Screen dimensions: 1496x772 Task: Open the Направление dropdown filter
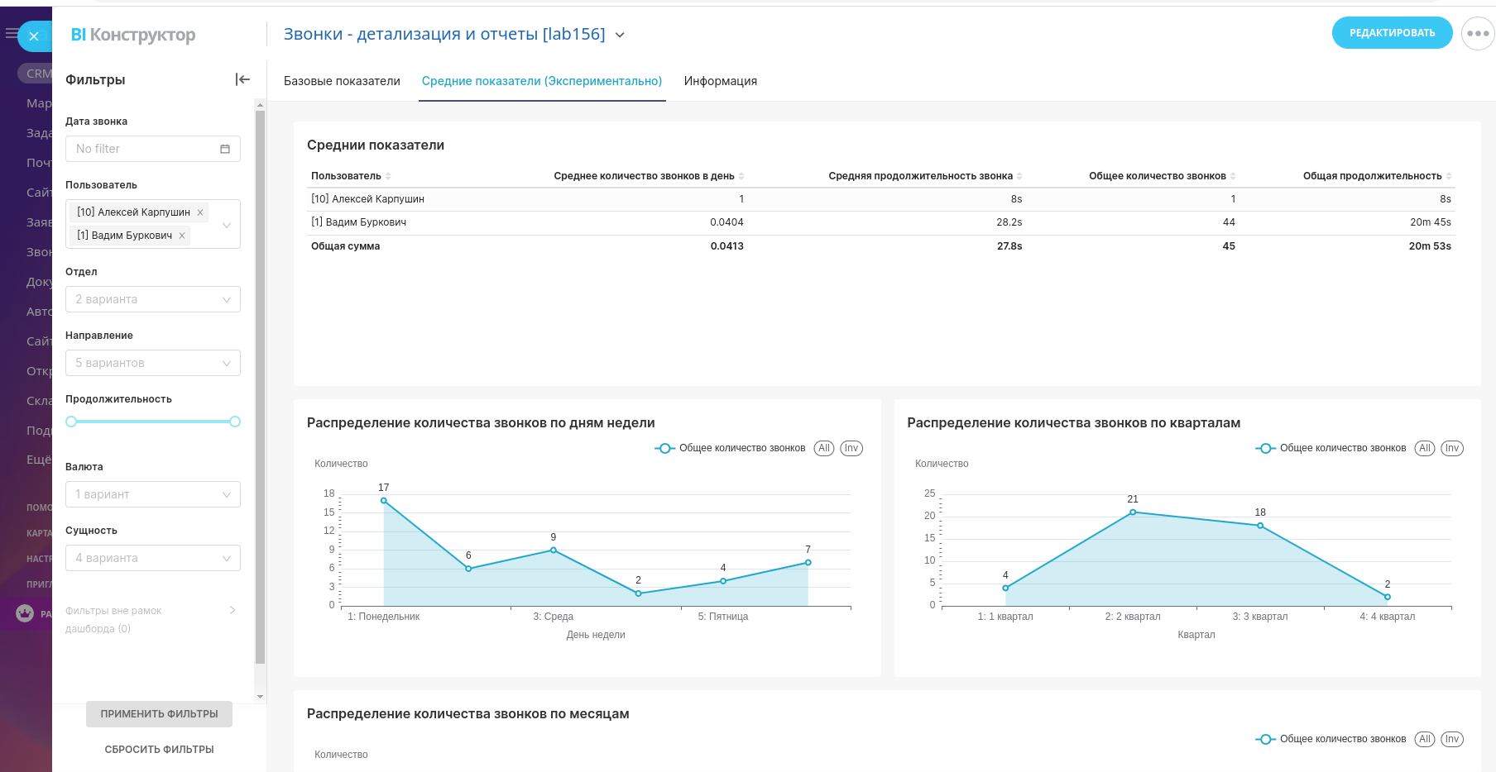tap(153, 363)
